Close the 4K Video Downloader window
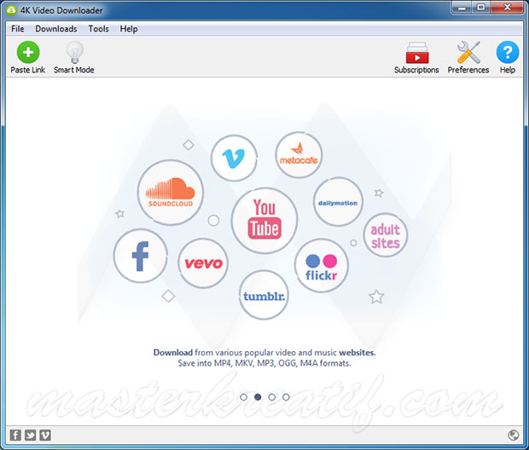This screenshot has height=450, width=529. [x=507, y=8]
